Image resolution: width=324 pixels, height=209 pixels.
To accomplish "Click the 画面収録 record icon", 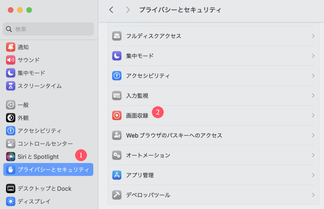I will tap(116, 116).
